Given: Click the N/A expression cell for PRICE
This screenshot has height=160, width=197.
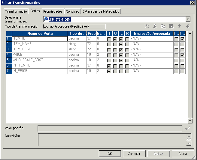Looking at the screenshot, I should [152, 55].
